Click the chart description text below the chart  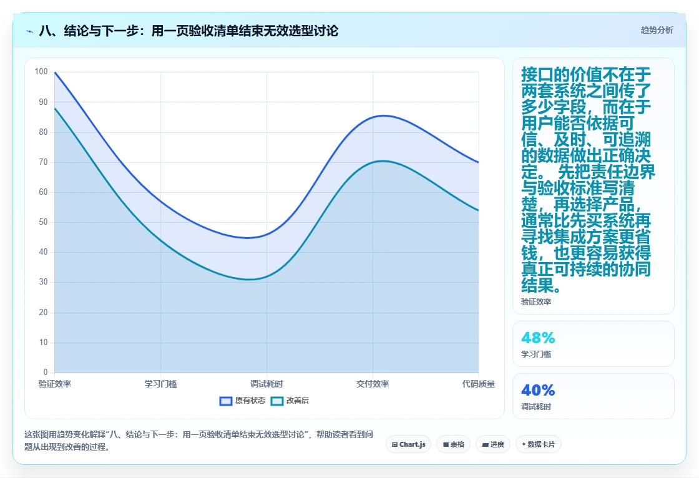199,441
